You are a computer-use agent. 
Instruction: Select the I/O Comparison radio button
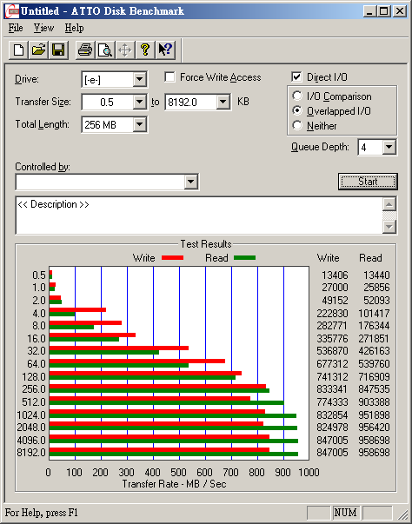click(x=296, y=96)
